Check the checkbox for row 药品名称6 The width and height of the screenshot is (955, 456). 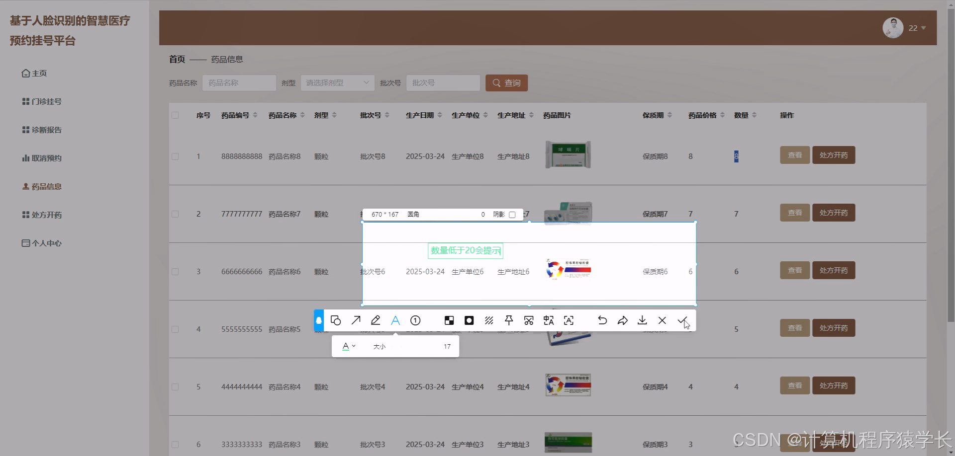(175, 272)
